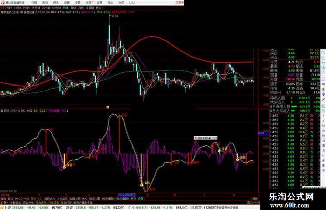Select the 月线 period in top bar
326x210 pixels.
click(81, 8)
